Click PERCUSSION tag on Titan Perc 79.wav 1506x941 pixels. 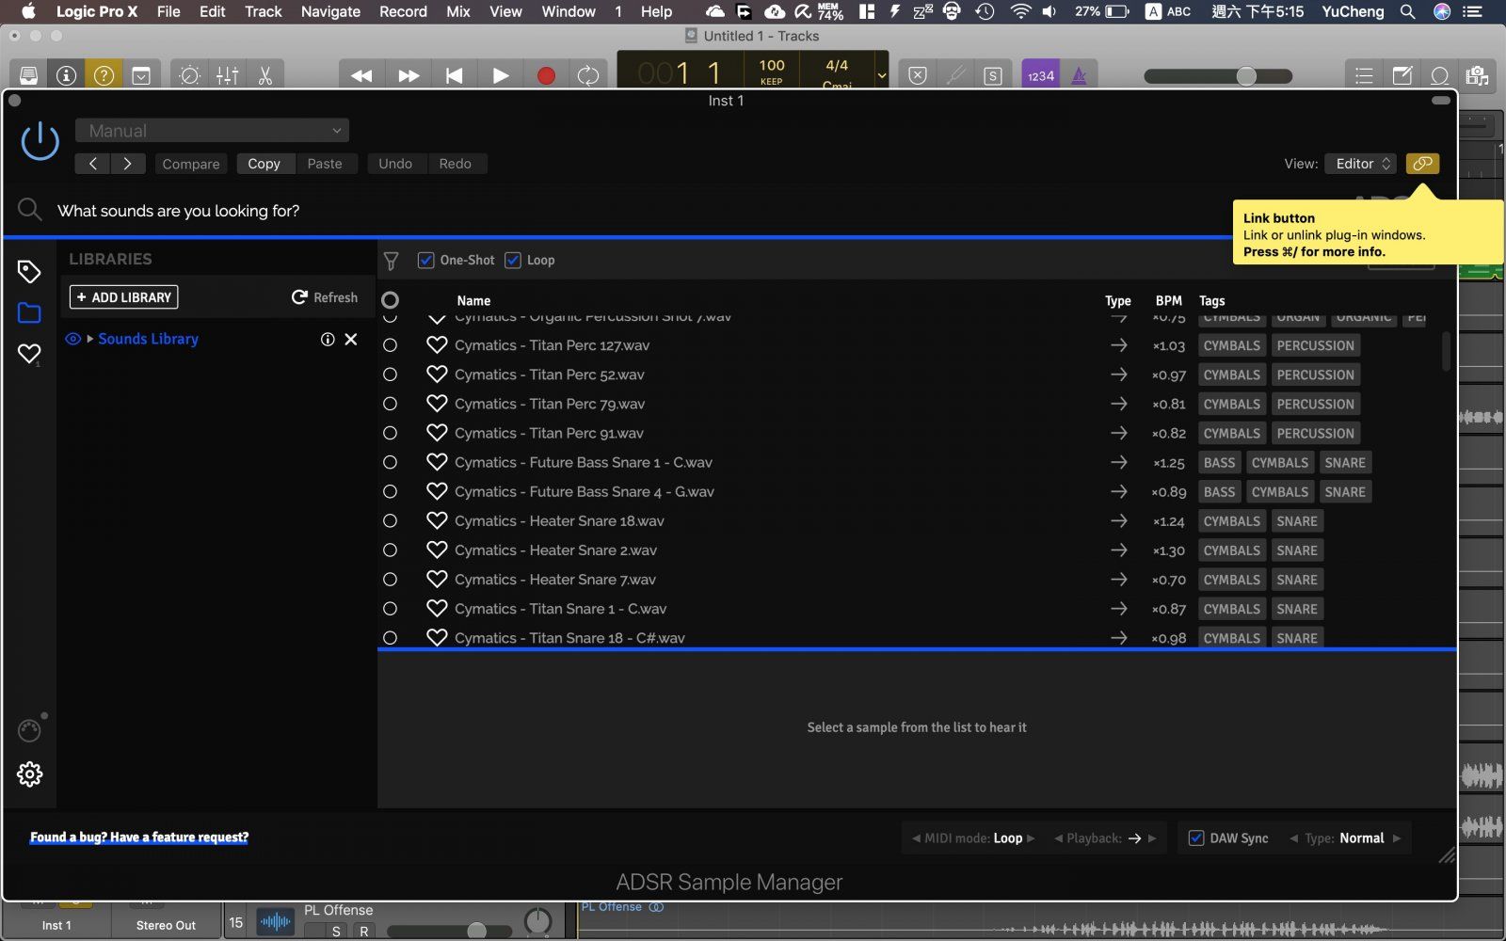1316,405
